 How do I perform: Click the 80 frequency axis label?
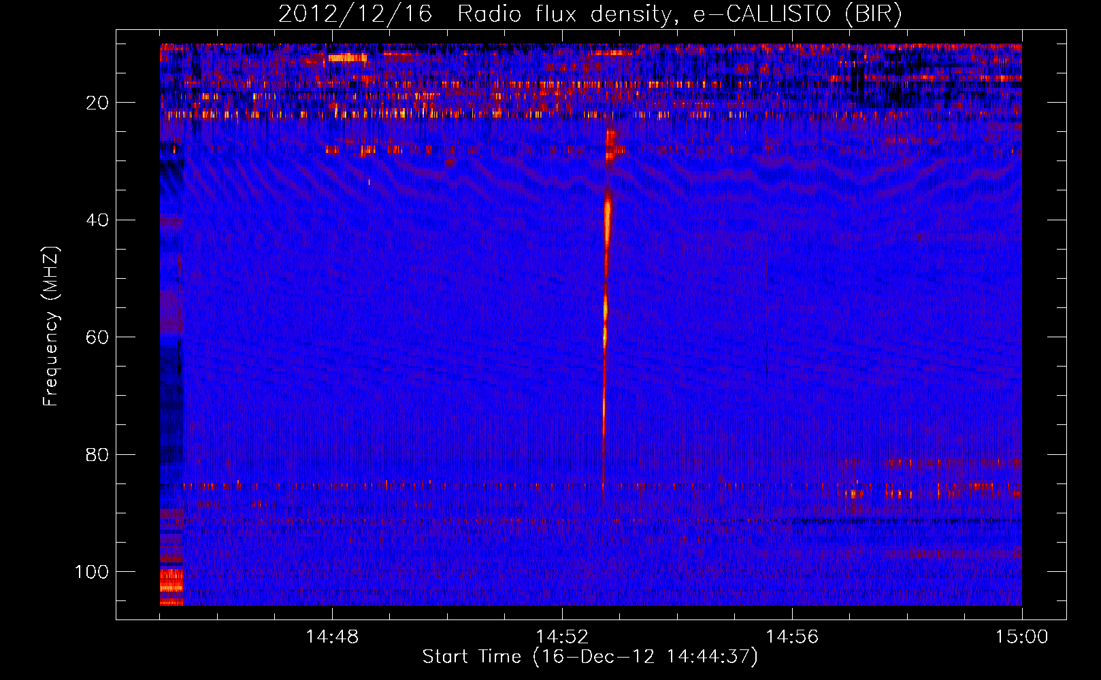coord(97,455)
